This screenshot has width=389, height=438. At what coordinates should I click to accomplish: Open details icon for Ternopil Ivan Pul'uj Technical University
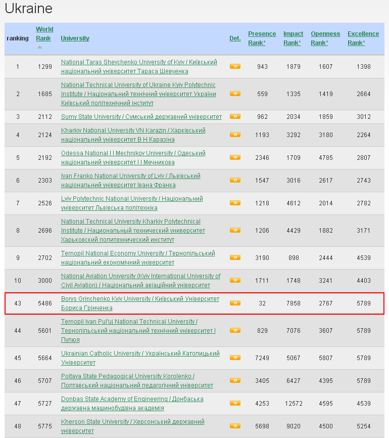[x=235, y=330]
